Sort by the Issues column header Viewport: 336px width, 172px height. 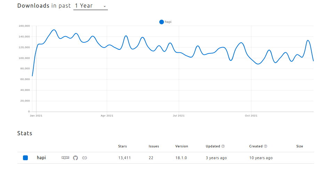[154, 146]
